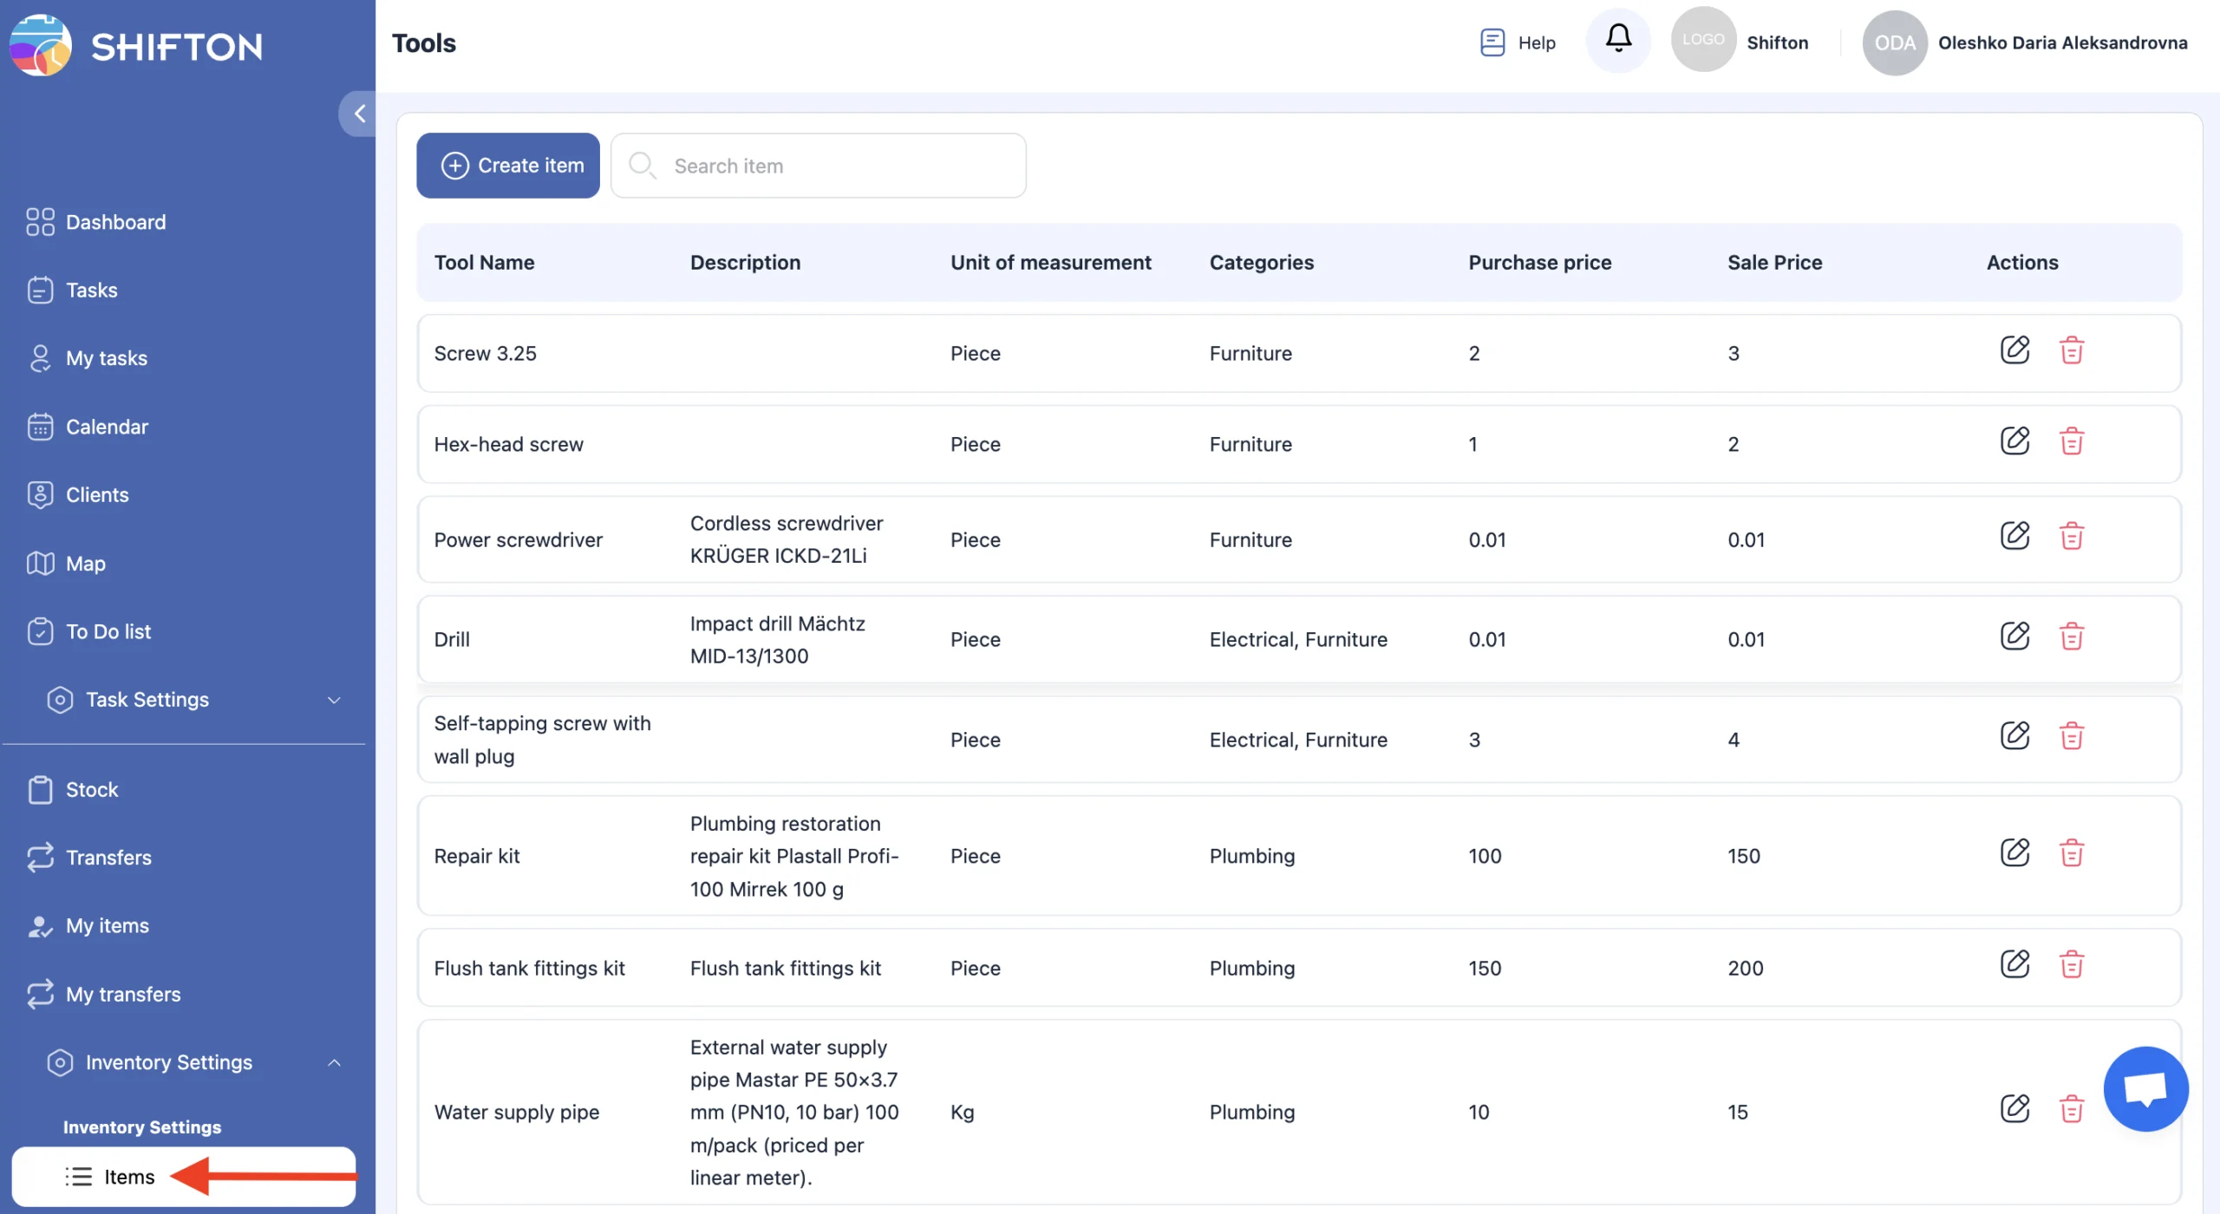Viewport: 2220px width, 1214px height.
Task: Open the Transfers page
Action: [x=108, y=858]
